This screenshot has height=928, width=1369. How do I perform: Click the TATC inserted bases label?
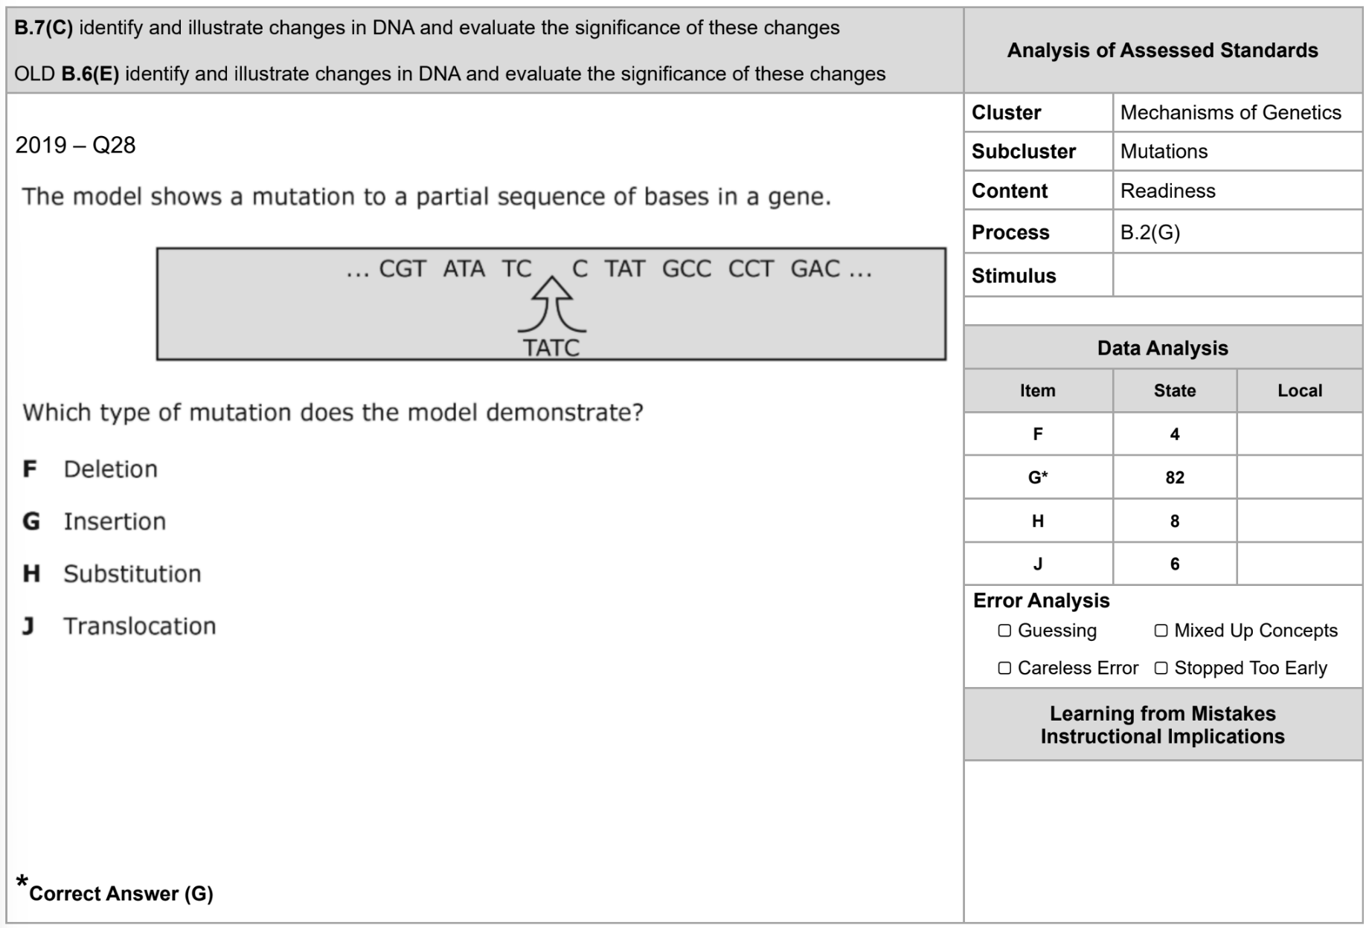[551, 347]
